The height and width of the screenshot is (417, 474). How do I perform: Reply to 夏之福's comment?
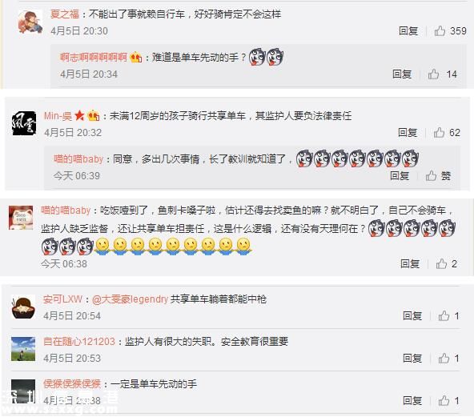[408, 31]
